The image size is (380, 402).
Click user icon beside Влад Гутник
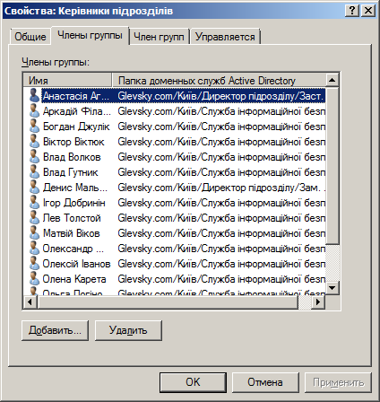point(34,171)
